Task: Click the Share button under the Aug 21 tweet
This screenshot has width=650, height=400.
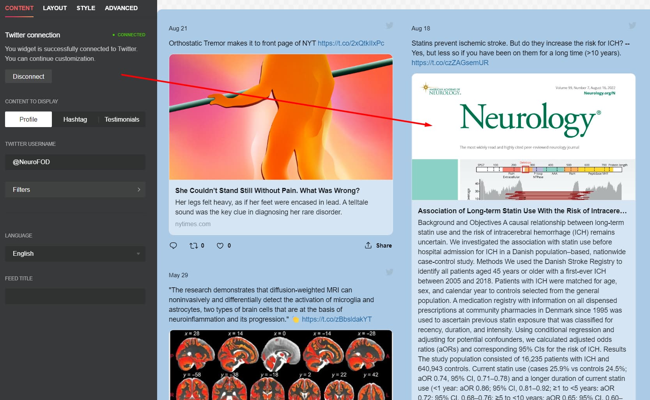Action: click(x=378, y=245)
